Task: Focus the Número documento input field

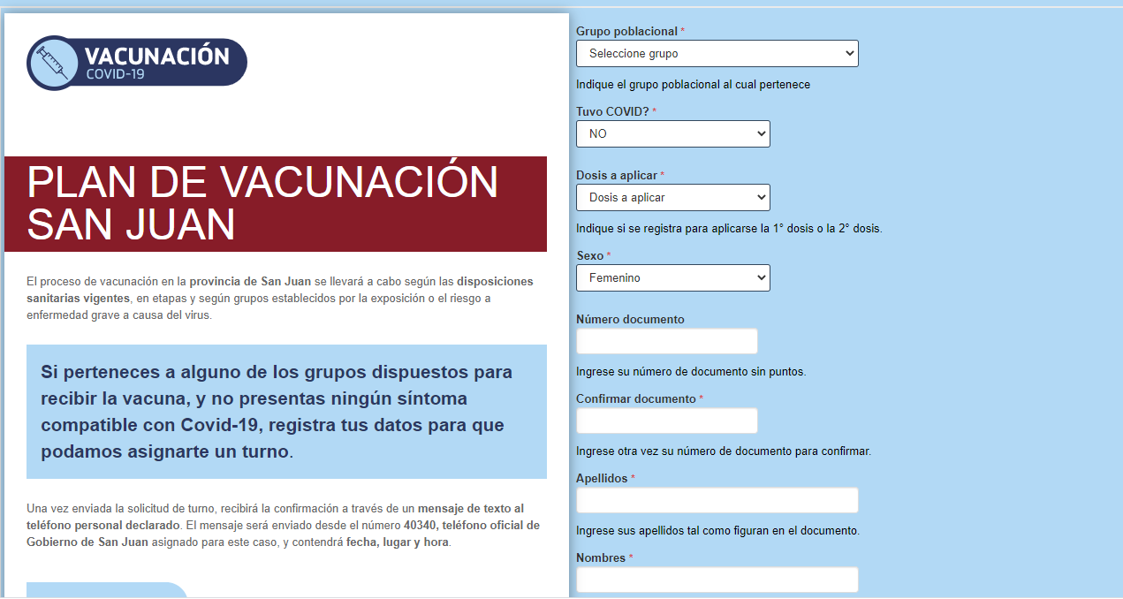Action: click(x=666, y=341)
